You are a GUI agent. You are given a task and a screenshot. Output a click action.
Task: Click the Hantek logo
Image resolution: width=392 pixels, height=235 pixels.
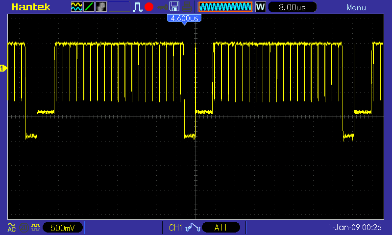(x=31, y=7)
